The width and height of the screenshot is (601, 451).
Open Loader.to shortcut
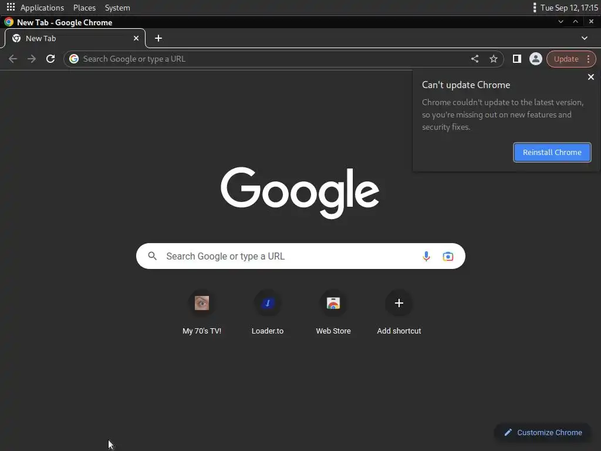click(268, 312)
